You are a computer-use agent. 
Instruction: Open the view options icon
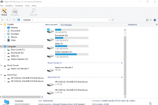(x=147, y=20)
